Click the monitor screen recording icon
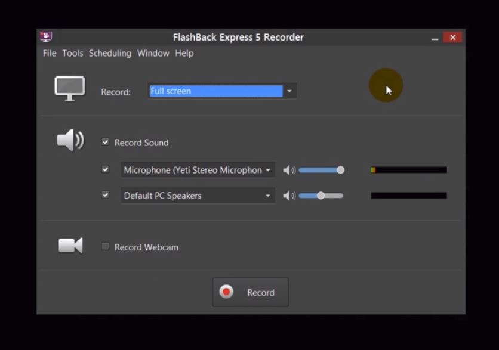 tap(70, 88)
